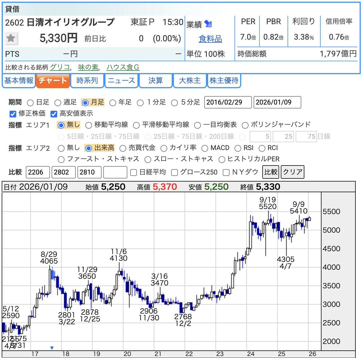The width and height of the screenshot is (363, 358).
Task: Open the 食料品 sector link
Action: point(210,39)
